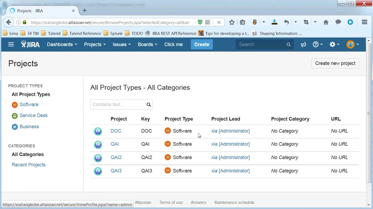Click the QAI project avatar
This screenshot has width=373, height=209.
pyautogui.click(x=98, y=144)
